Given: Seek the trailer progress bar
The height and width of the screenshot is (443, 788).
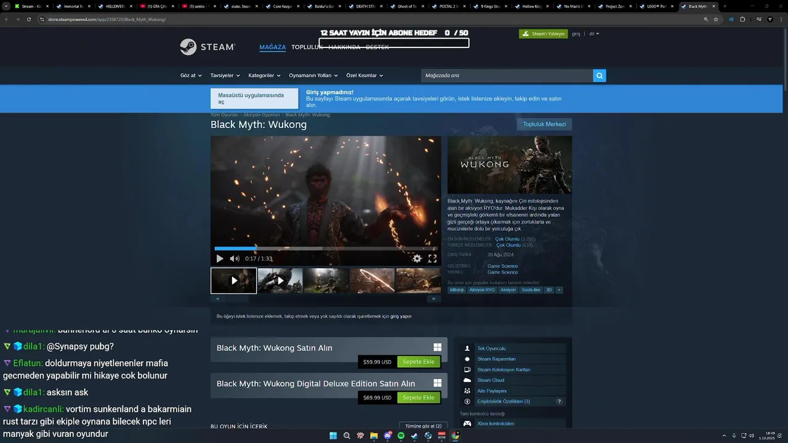Looking at the screenshot, I should point(326,249).
